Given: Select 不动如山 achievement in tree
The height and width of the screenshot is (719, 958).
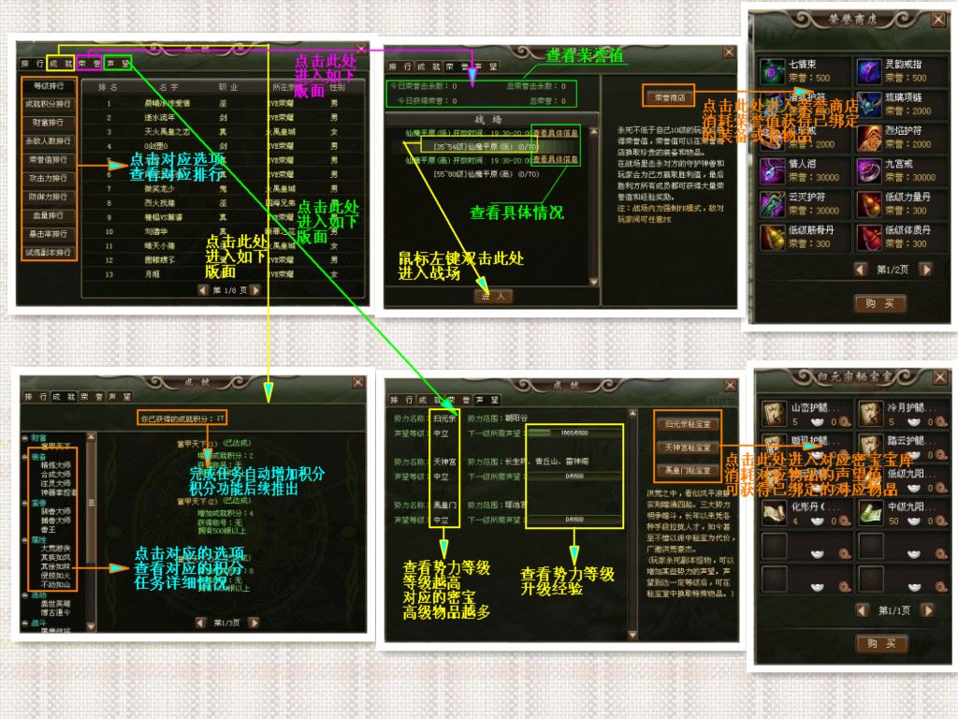Looking at the screenshot, I should (x=56, y=585).
